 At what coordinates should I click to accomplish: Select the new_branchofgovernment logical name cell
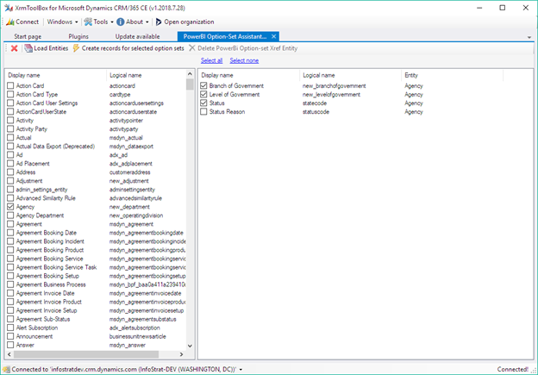(334, 85)
